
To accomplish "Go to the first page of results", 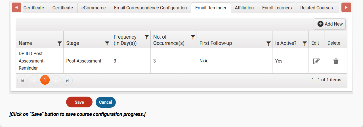I will tap(22, 80).
